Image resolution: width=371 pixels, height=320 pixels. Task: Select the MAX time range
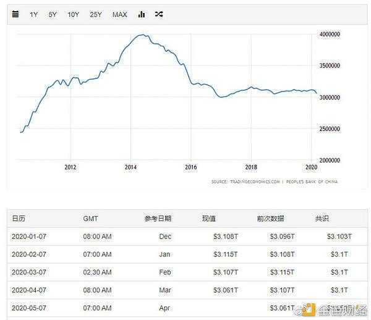tap(119, 15)
